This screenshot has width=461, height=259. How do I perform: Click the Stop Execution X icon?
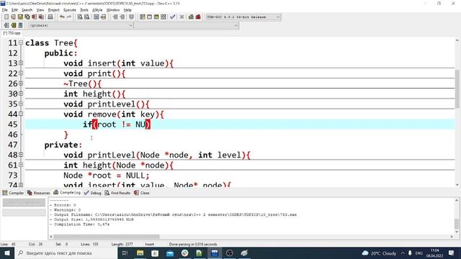(182, 17)
